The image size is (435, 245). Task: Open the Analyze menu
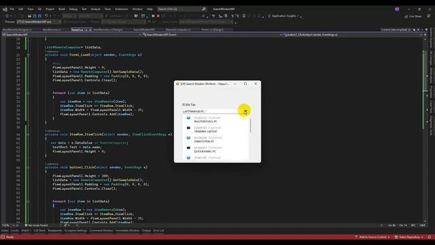click(95, 9)
